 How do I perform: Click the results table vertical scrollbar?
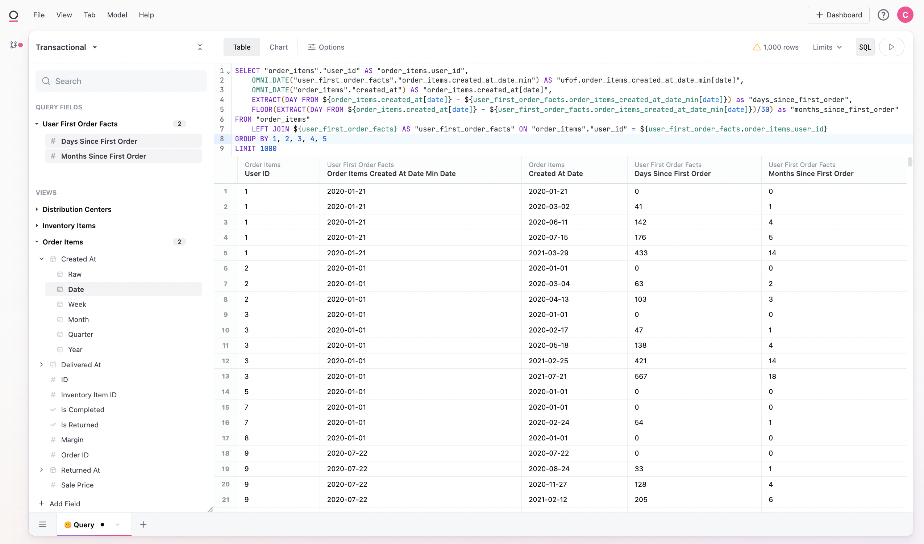point(910,162)
